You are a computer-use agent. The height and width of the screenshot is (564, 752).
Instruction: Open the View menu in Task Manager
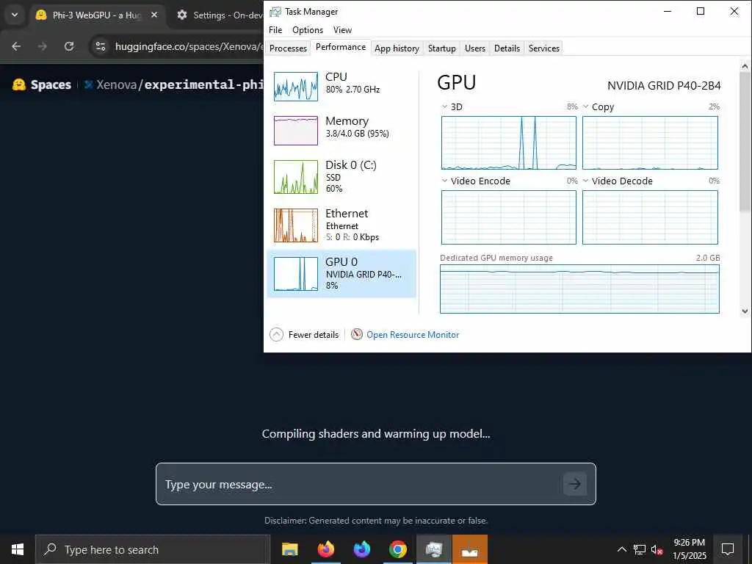(x=342, y=29)
